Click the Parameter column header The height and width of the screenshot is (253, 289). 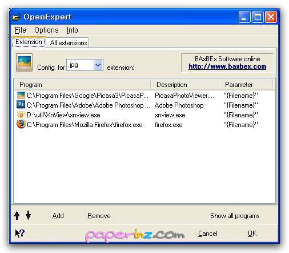point(246,85)
